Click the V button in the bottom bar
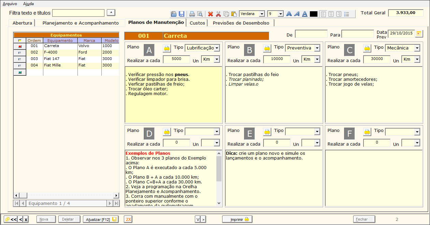 tap(198, 220)
